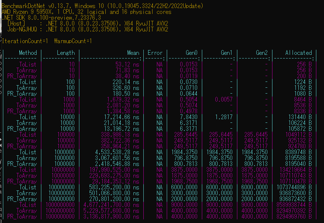The width and height of the screenshot is (324, 223).
Task: Click the mean value 501,066,800.00 ns
Action: [x=114, y=193]
